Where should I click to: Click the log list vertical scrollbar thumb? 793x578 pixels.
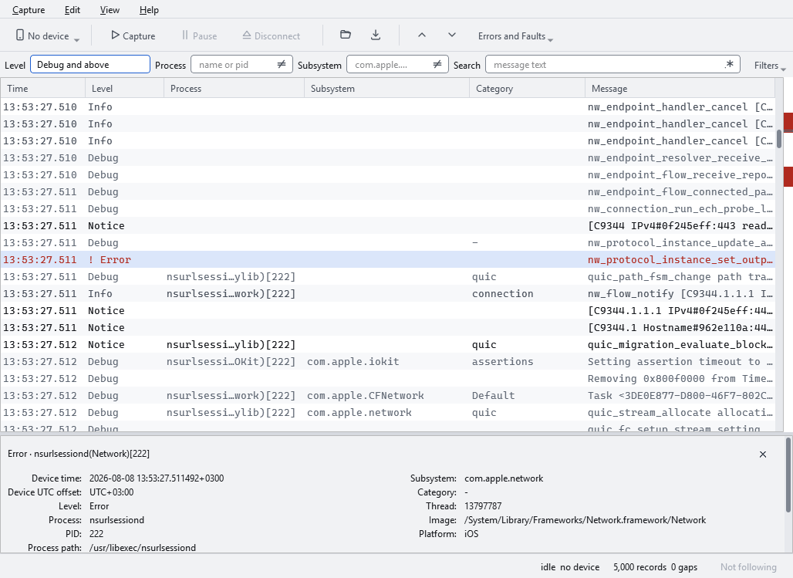click(779, 139)
